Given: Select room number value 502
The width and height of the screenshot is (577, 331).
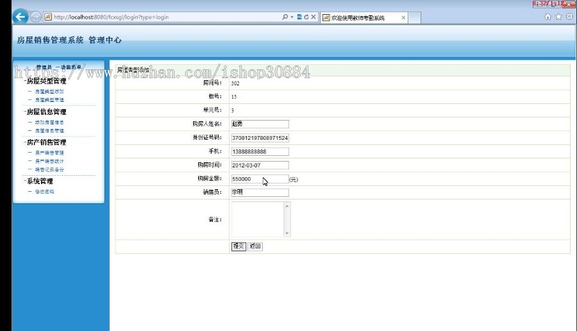Looking at the screenshot, I should tap(235, 83).
